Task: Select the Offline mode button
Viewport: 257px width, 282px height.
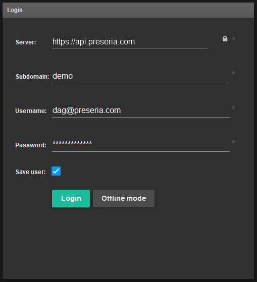Action: pyautogui.click(x=124, y=198)
